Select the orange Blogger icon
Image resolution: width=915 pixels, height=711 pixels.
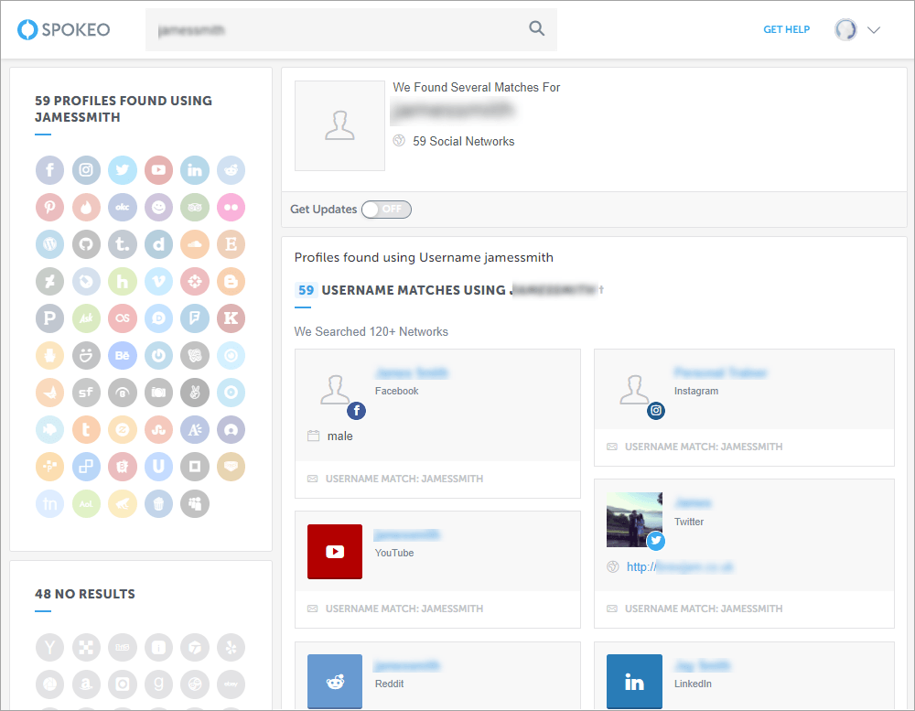pos(231,281)
